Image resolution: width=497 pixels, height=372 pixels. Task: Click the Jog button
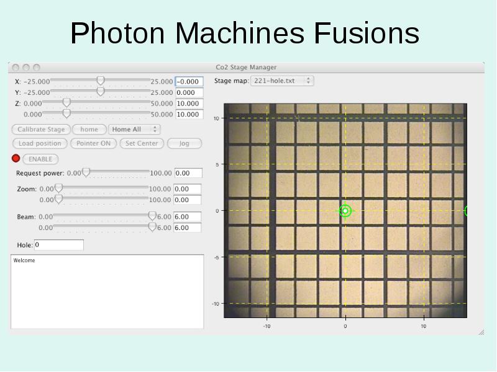[184, 143]
